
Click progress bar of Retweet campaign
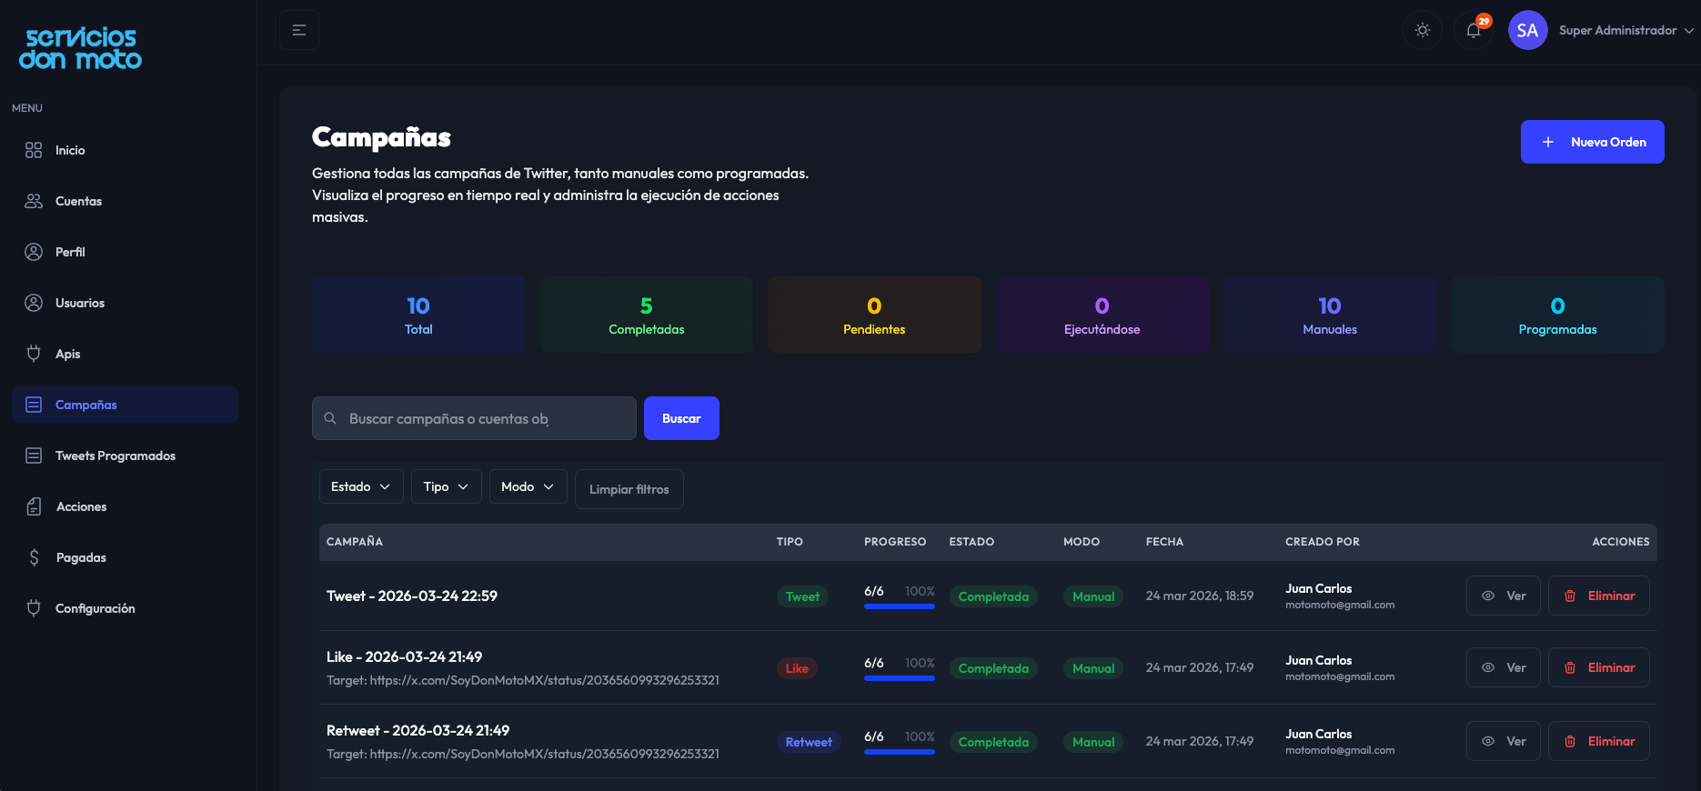[x=899, y=752]
